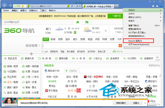Viewport: 165px width, 108px height.
Task: Click the double chevron next to the weather
Action: (106, 31)
